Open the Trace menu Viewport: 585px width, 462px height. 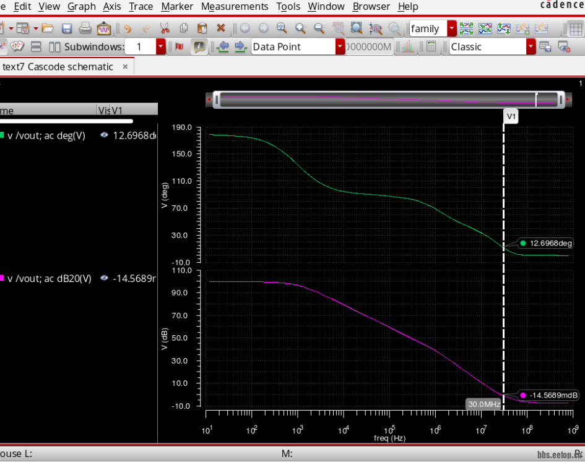click(x=141, y=6)
